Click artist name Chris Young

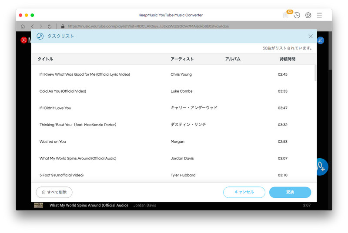tap(181, 74)
